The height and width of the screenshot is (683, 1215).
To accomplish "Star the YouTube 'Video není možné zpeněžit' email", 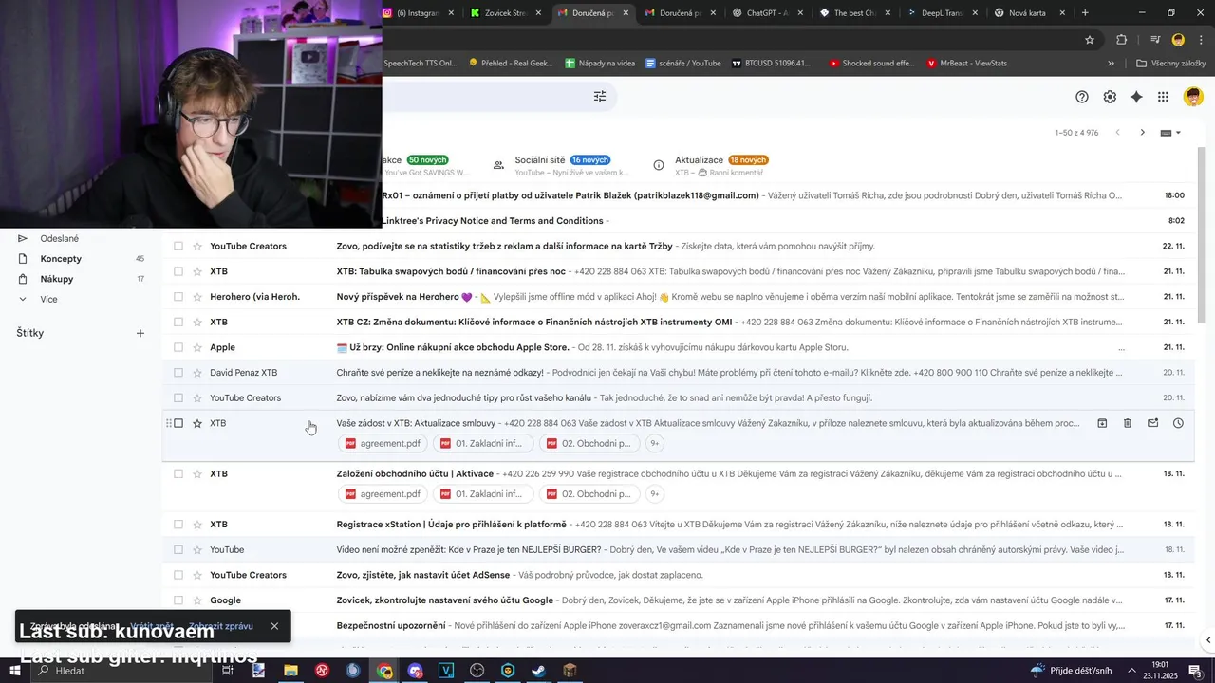I will [197, 549].
